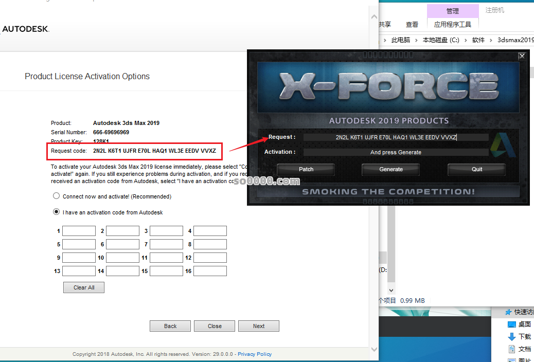534x362 pixels.
Task: Open the Documents icon in sidebar
Action: pos(511,349)
